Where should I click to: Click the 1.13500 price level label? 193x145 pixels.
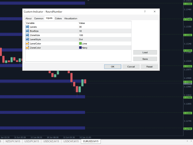(188, 4)
